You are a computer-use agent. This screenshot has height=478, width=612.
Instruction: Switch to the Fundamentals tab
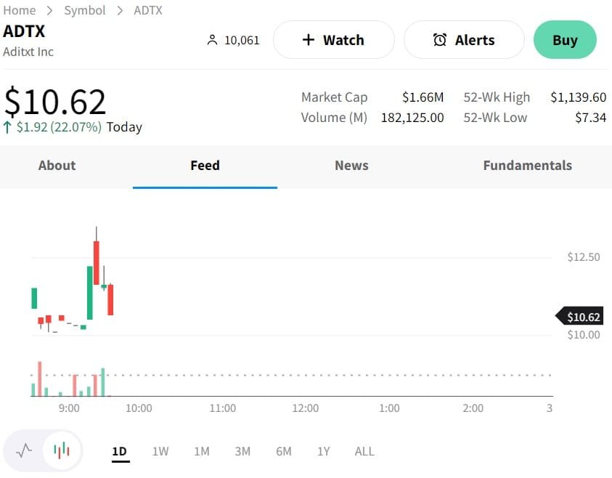(x=527, y=166)
